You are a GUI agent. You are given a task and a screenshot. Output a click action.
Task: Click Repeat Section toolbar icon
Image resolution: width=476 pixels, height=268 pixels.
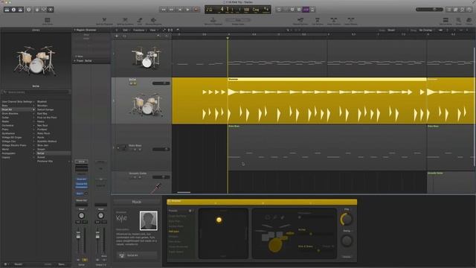tap(300, 21)
